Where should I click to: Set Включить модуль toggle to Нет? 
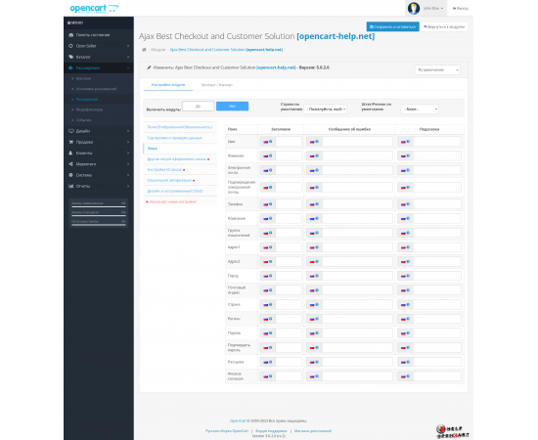click(x=232, y=107)
